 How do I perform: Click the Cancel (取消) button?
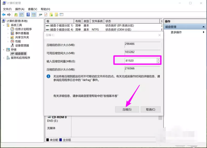tap(150, 109)
